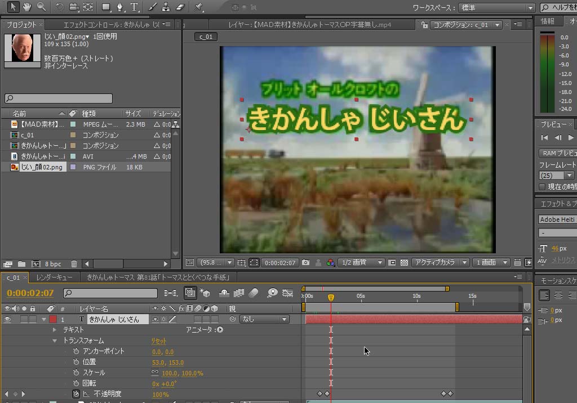Open the アクティブカメラ view dropdown
The width and height of the screenshot is (577, 403).
440,262
